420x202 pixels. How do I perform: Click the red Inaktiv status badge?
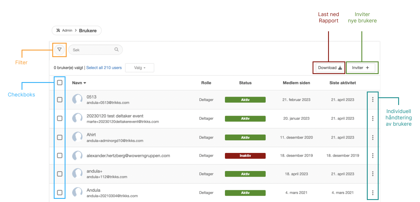click(x=245, y=156)
